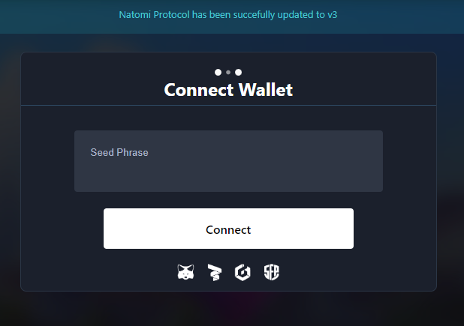Click the 'Connect Wallet' heading
The image size is (464, 326).
click(x=228, y=90)
